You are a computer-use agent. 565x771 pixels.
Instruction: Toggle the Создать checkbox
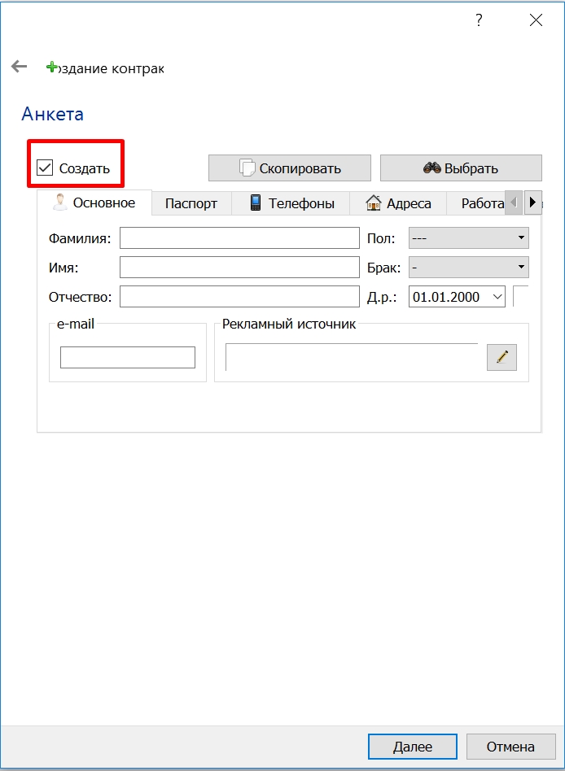[45, 168]
